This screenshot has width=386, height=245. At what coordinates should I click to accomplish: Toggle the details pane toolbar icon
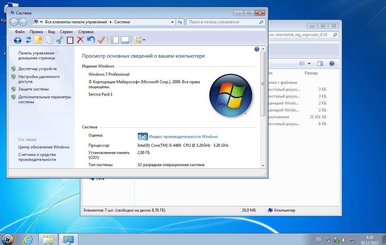[x=125, y=40]
